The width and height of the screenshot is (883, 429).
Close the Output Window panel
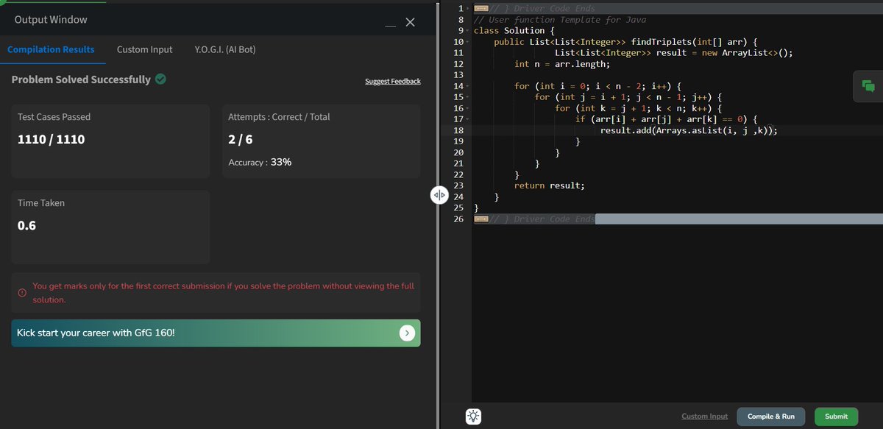(x=410, y=23)
